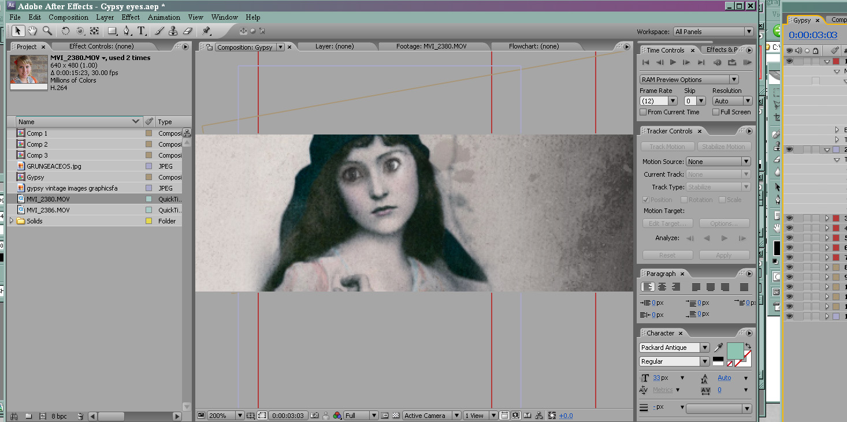Open the Motion Source dropdown
Image resolution: width=847 pixels, height=422 pixels.
click(x=718, y=162)
